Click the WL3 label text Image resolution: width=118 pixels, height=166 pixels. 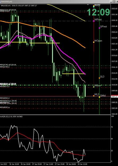point(97,94)
